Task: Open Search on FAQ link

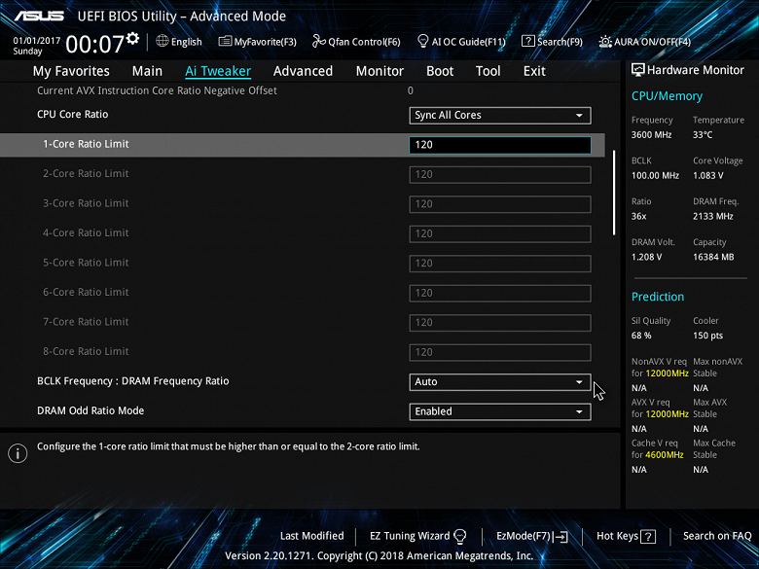Action: [x=717, y=536]
